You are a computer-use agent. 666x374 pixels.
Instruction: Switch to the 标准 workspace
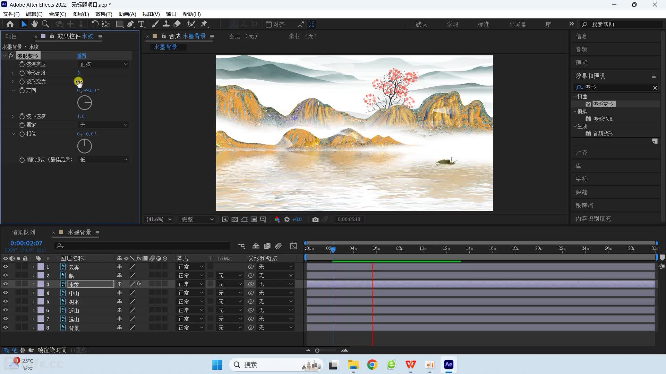pos(483,25)
